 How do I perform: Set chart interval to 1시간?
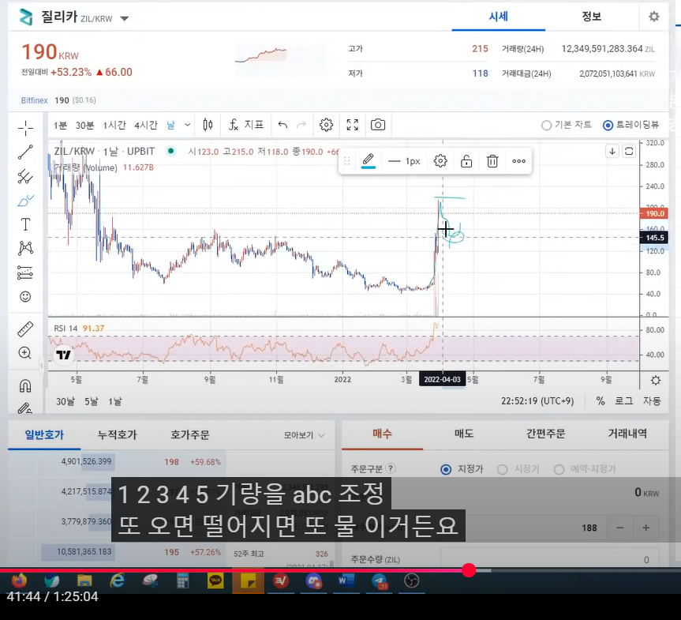114,126
